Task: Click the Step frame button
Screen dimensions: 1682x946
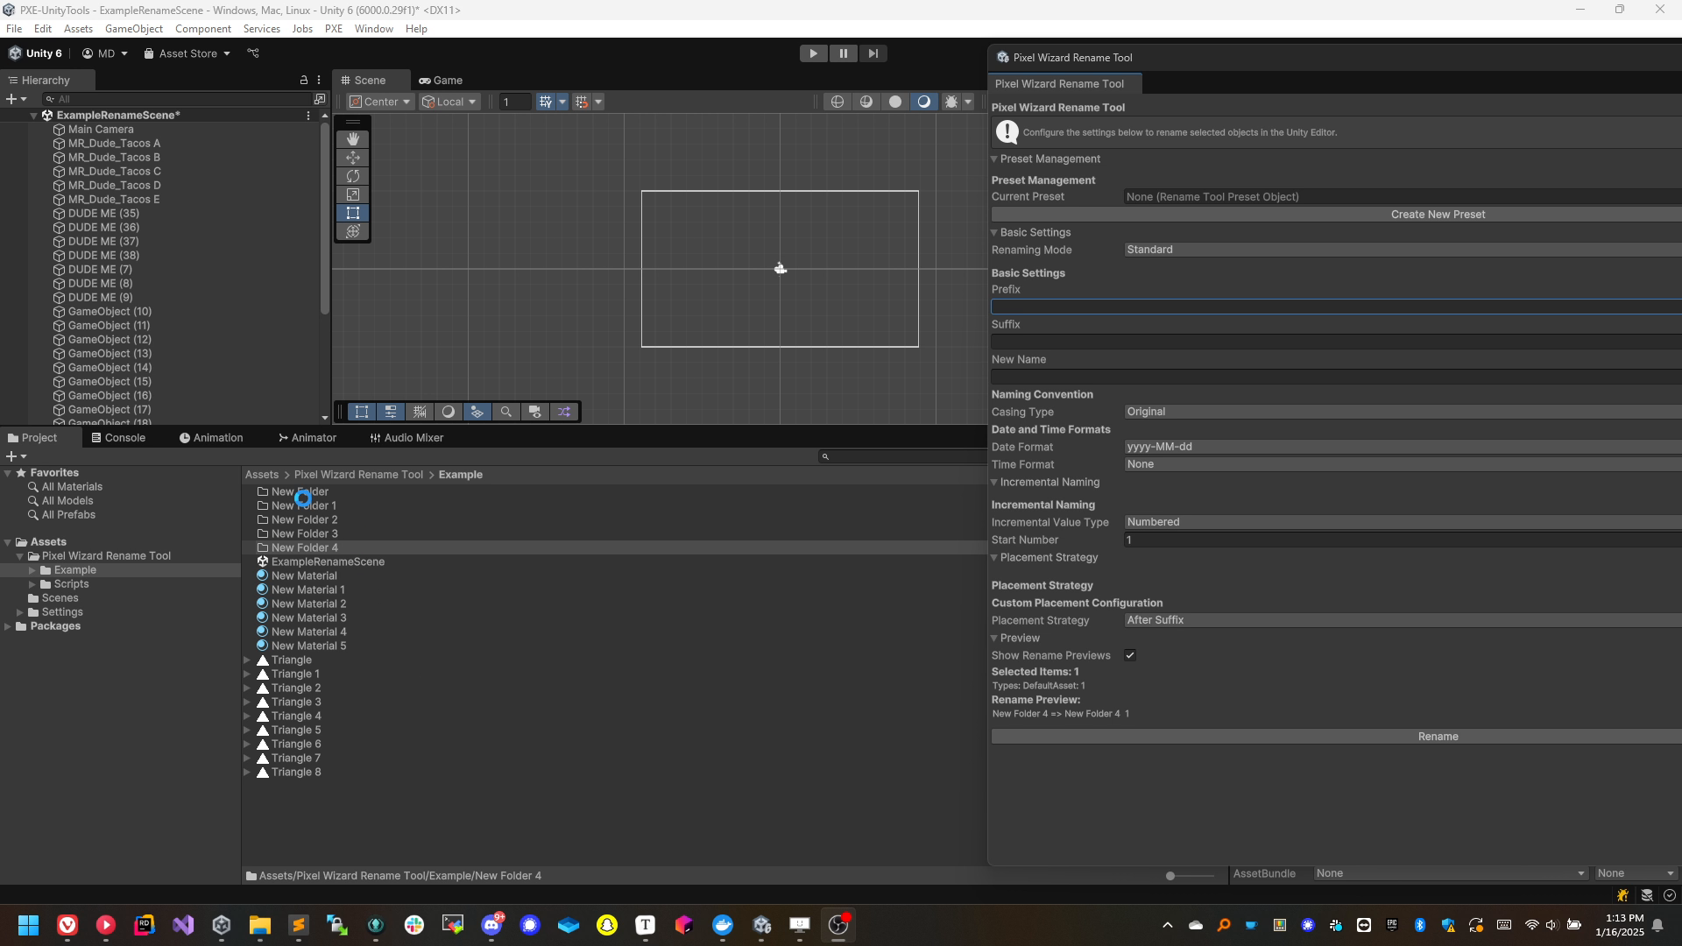Action: click(873, 53)
